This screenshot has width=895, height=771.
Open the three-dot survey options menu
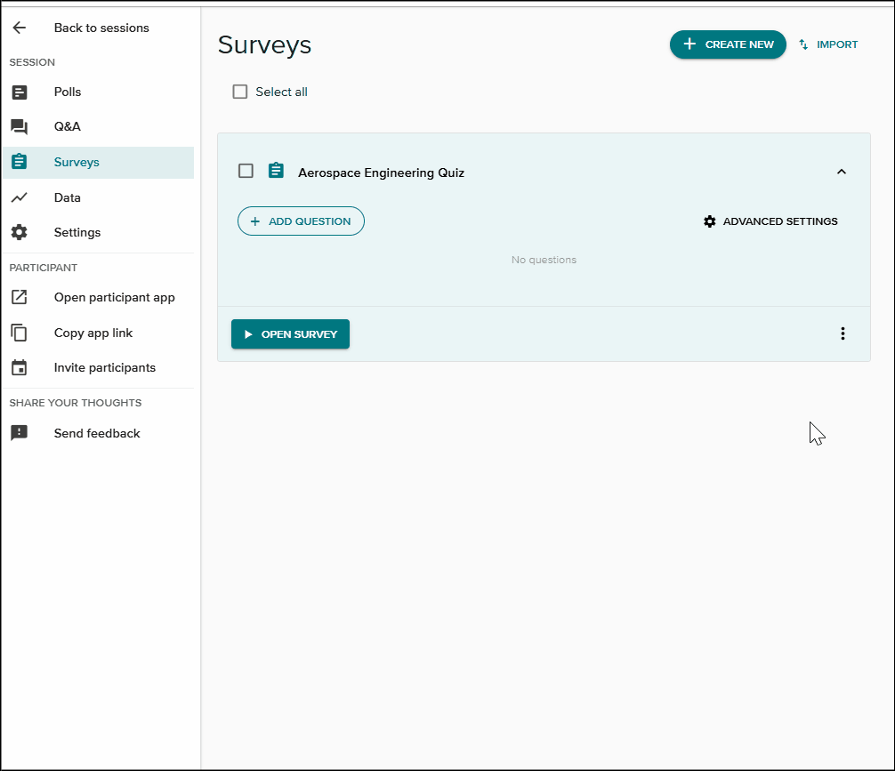(x=843, y=333)
